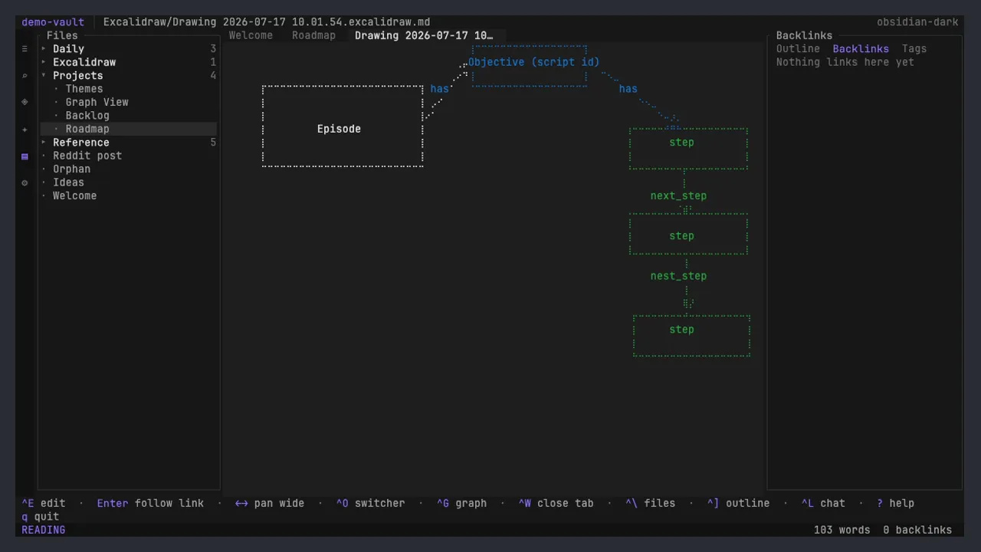Viewport: 981px width, 552px height.
Task: Click the ? help shortcut
Action: (x=895, y=504)
